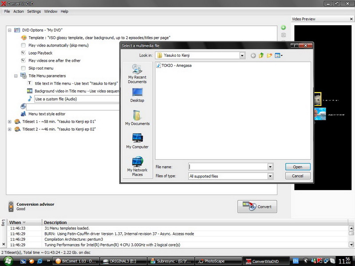The image size is (355, 266).
Task: Collapse the Title Menu parameters node
Action: pos(16,76)
